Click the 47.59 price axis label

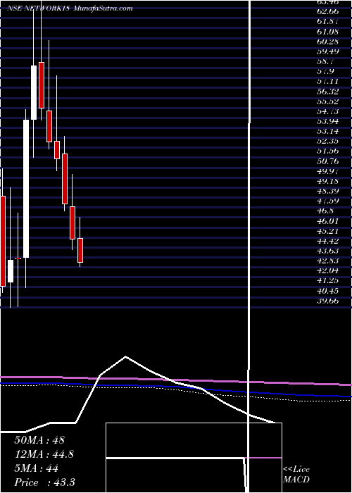tap(327, 201)
